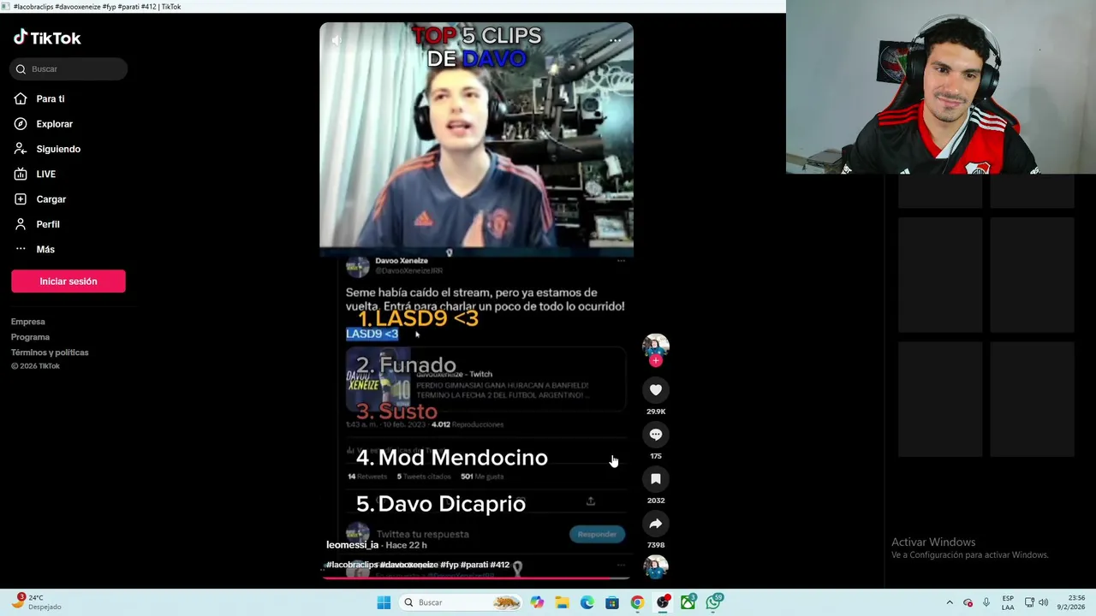
Task: Open the weather widget showing 24°C
Action: pyautogui.click(x=36, y=602)
